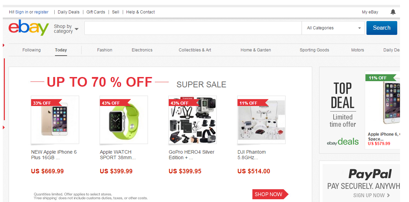Click the green 11% OFF top deal badge
Screen dimensions: 409x202
[379, 78]
